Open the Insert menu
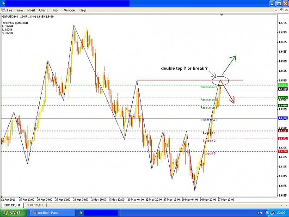The image size is (289, 217). pyautogui.click(x=31, y=10)
